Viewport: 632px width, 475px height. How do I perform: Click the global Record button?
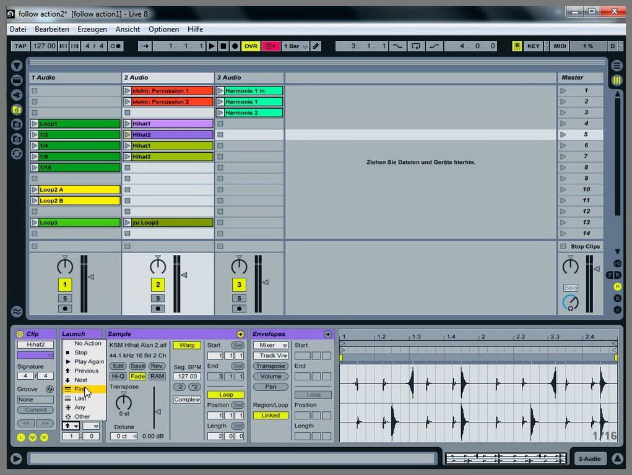click(x=235, y=46)
